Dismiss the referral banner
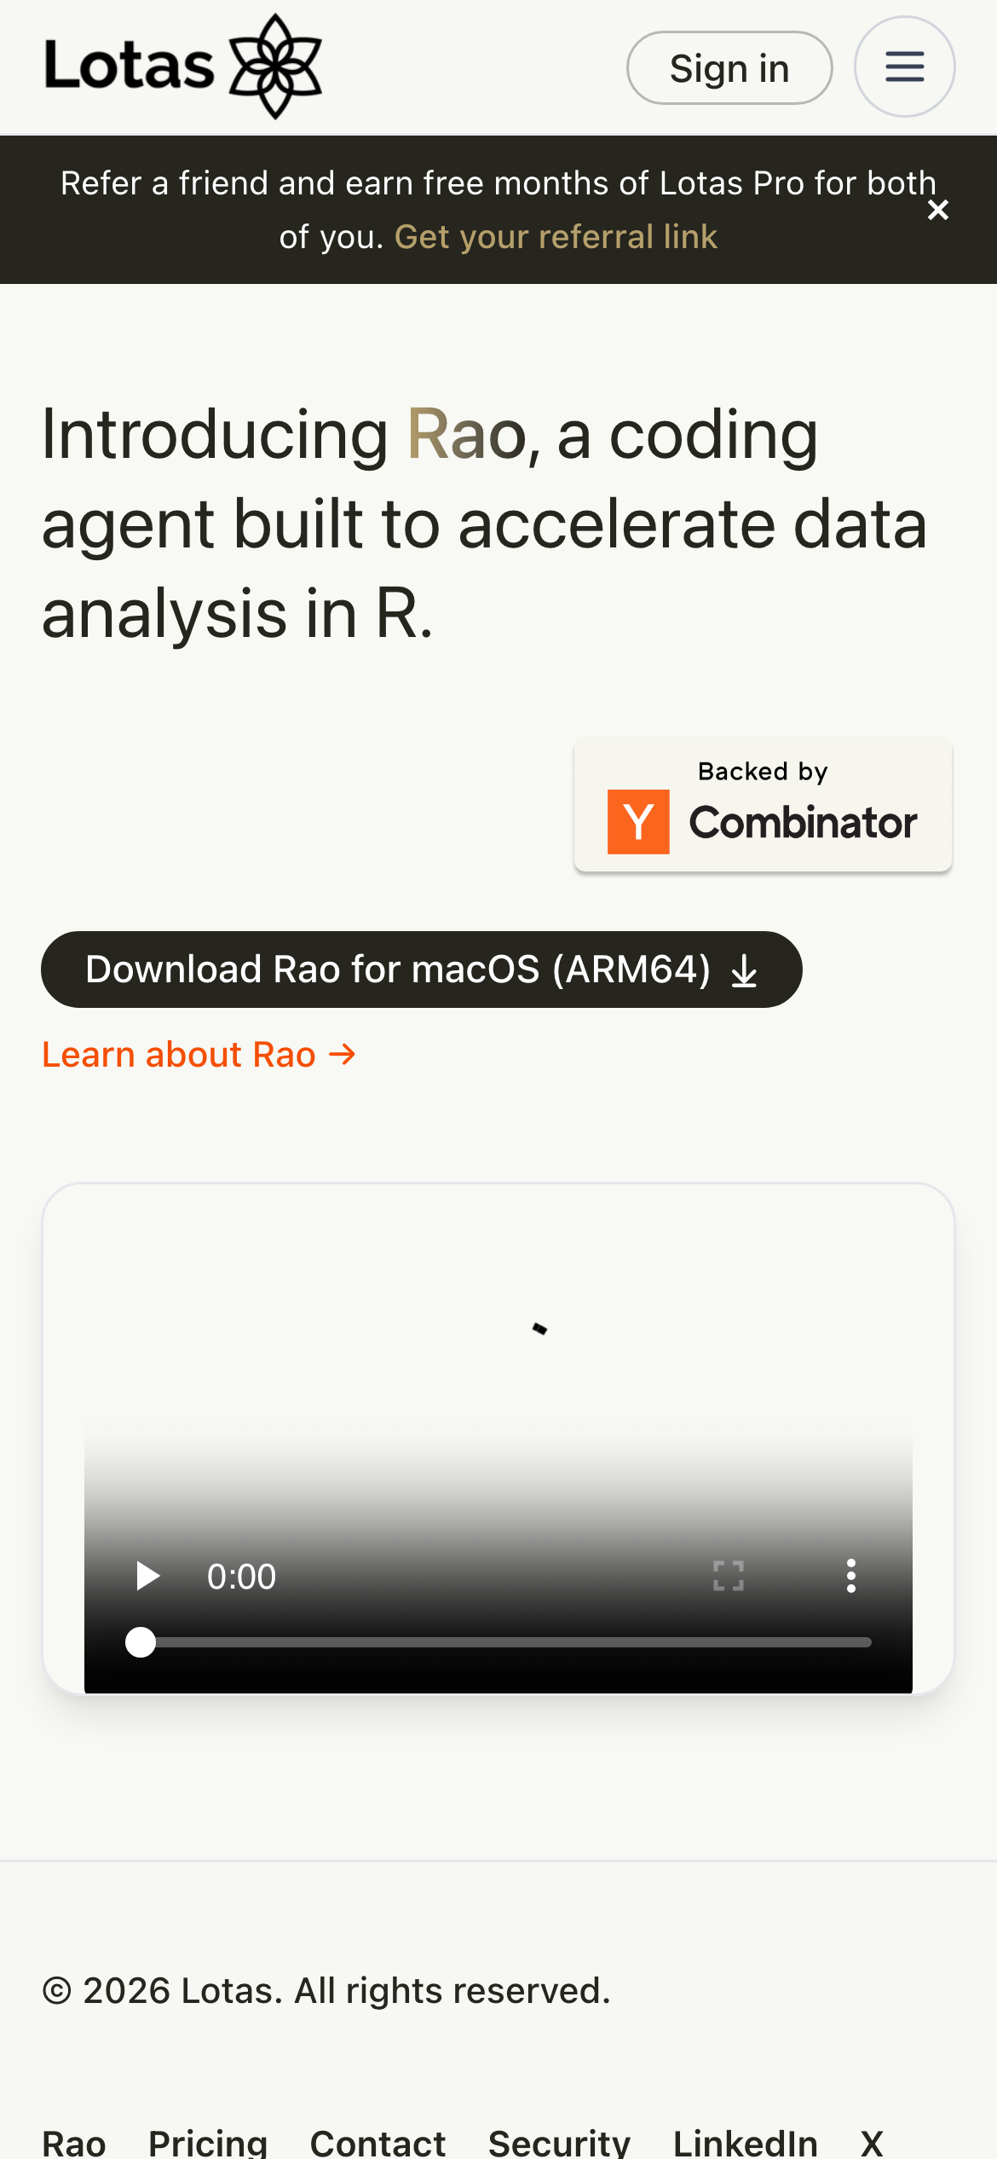The image size is (997, 2159). 938,210
